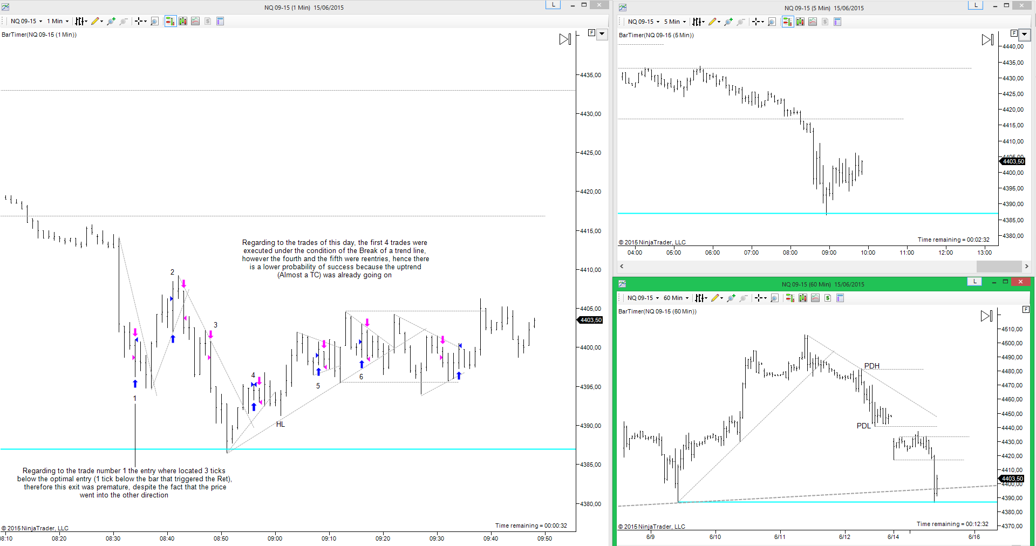Viewport: 1036px width, 546px height.
Task: Expand the 60 Min interval dropdown
Action: [x=676, y=298]
